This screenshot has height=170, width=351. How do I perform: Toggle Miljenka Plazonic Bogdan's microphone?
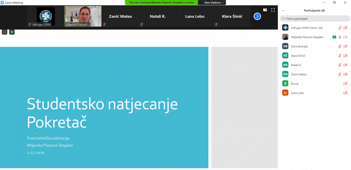coord(340,37)
